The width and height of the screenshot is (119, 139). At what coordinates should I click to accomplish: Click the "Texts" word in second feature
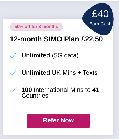90,73
